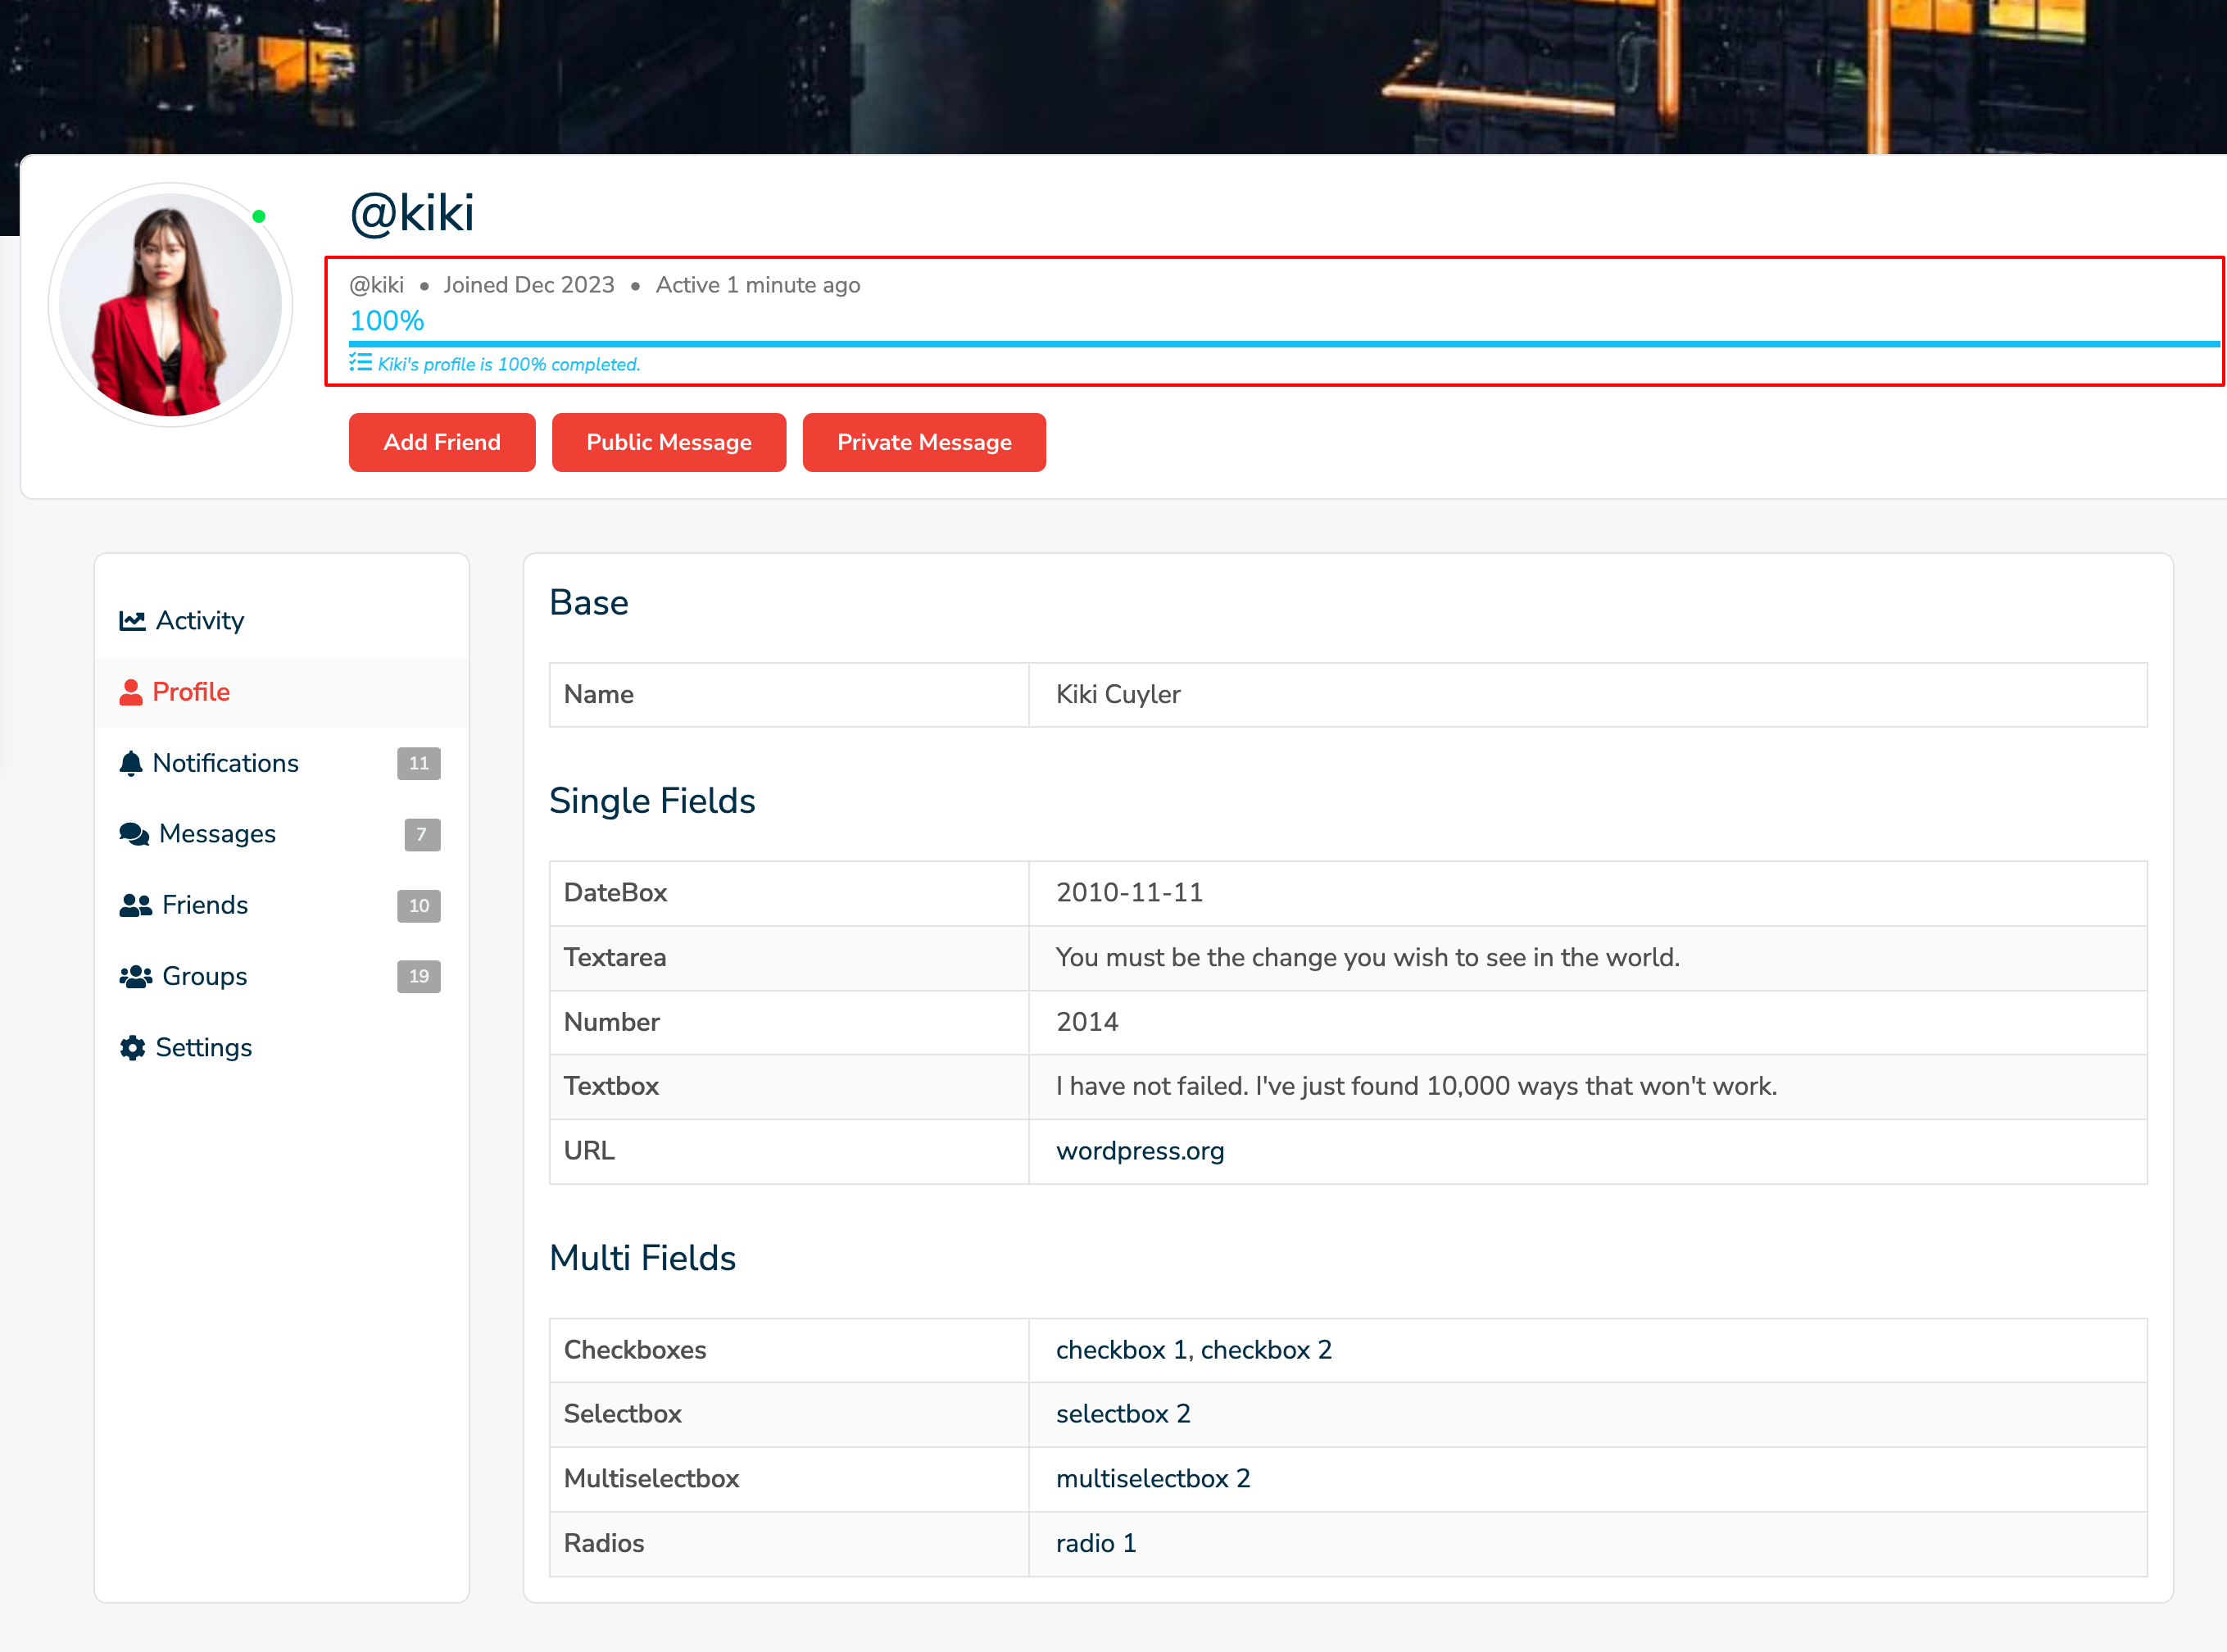Select the Activity chart icon in sidebar
Screen dimensions: 2227x1652
point(133,620)
